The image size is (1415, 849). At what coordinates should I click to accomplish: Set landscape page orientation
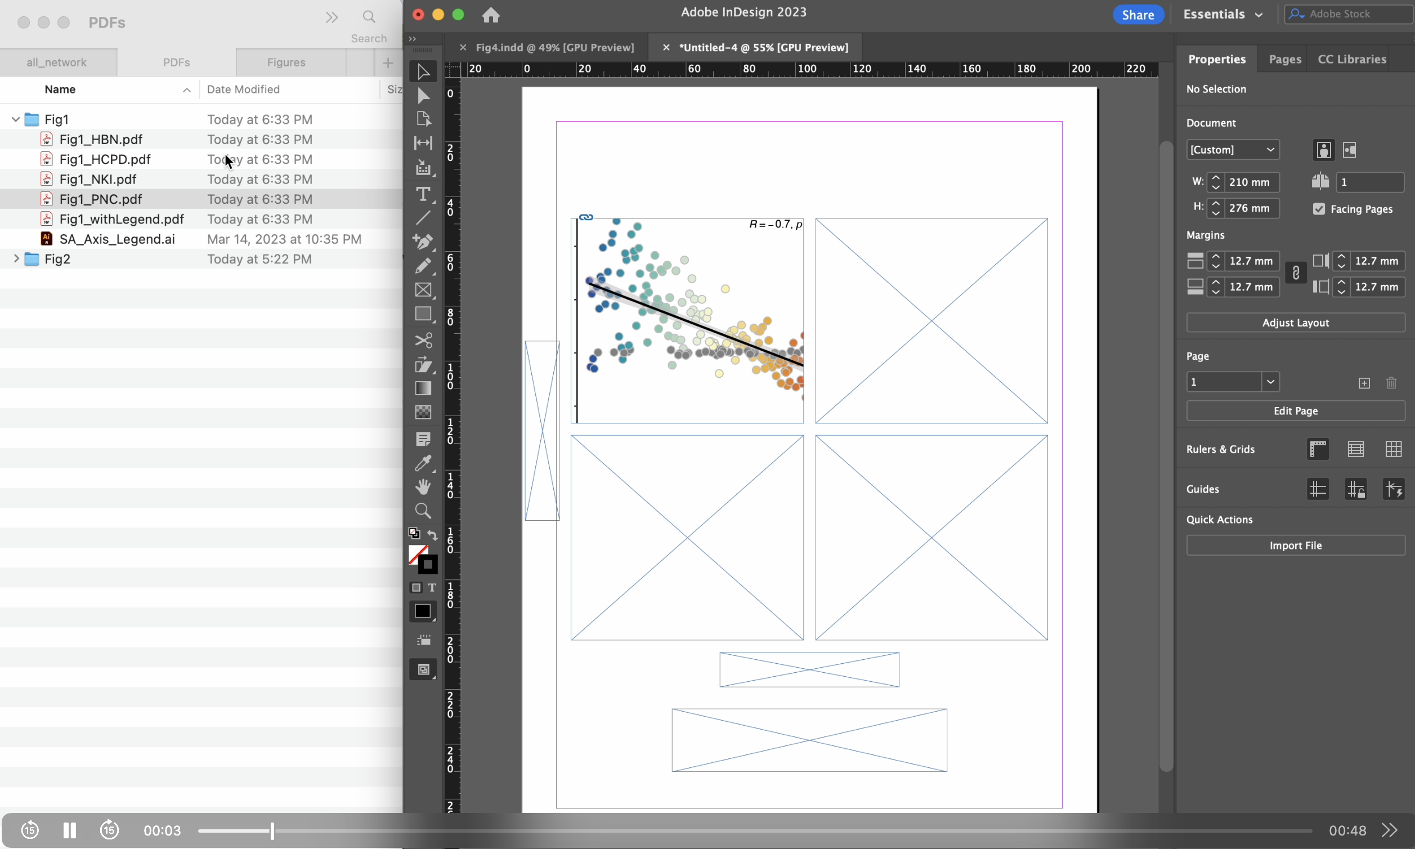(x=1349, y=150)
